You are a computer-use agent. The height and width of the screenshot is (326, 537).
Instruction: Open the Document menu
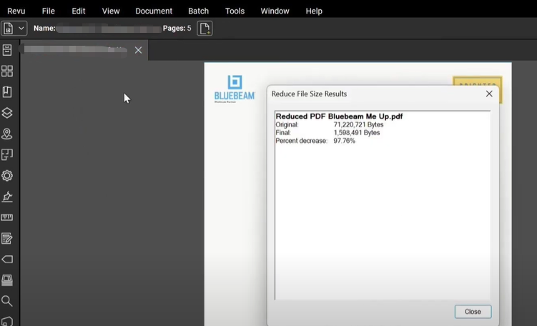pyautogui.click(x=154, y=11)
